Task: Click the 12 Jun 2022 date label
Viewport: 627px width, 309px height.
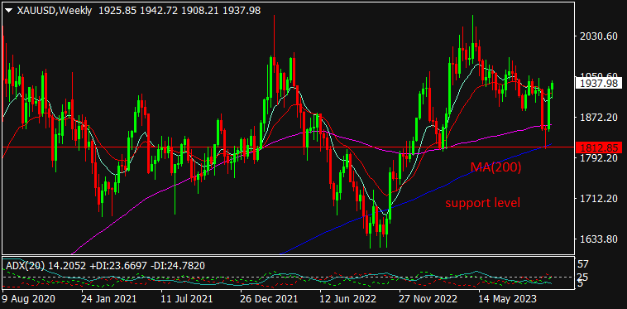Action: [348, 299]
